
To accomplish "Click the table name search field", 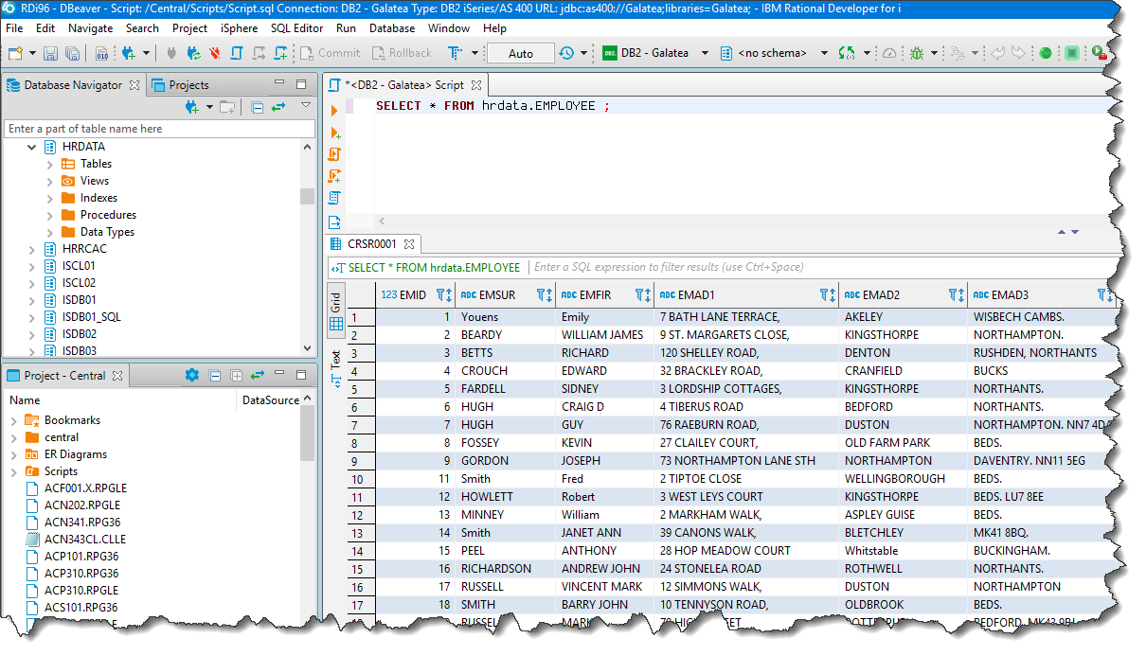I will 159,129.
